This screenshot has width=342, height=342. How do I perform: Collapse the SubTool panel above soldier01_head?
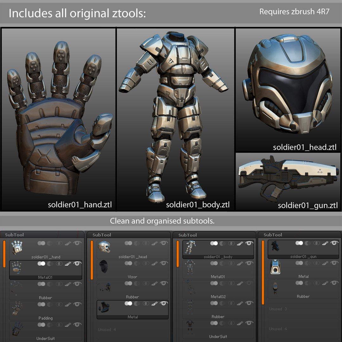point(102,235)
